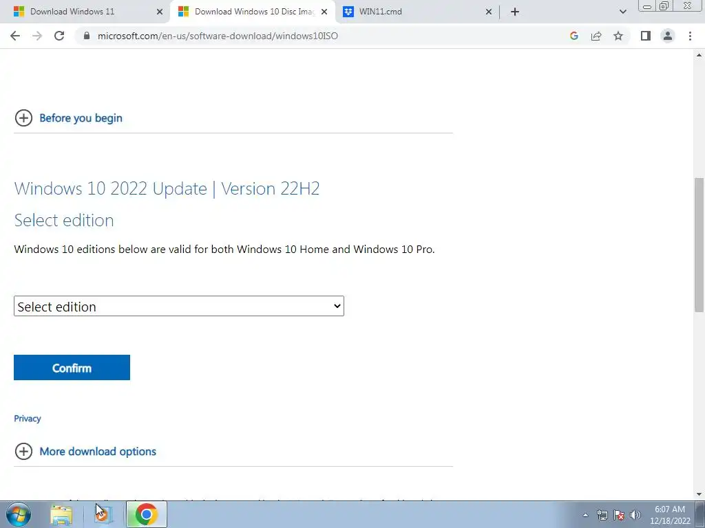Viewport: 705px width, 528px height.
Task: Show hidden system tray icons
Action: 585,515
